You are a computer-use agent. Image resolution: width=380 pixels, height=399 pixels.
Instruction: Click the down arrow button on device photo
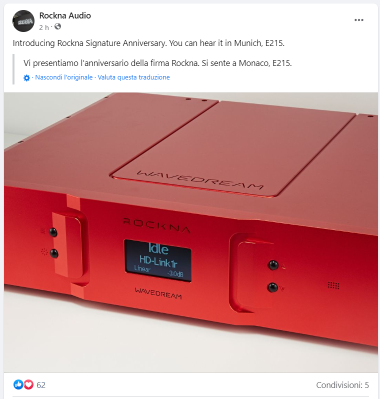pos(272,287)
